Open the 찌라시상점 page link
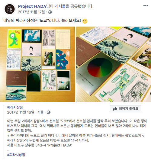Viewport: 151px width, 161px height. 15,107
